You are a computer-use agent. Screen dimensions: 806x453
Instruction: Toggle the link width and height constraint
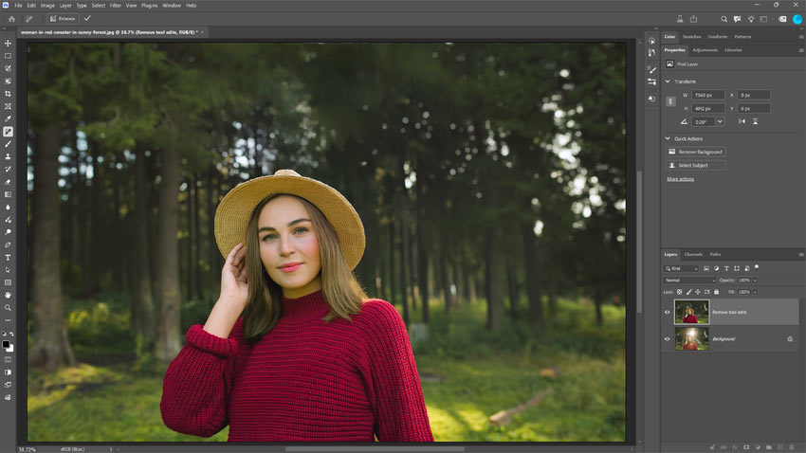[670, 101]
